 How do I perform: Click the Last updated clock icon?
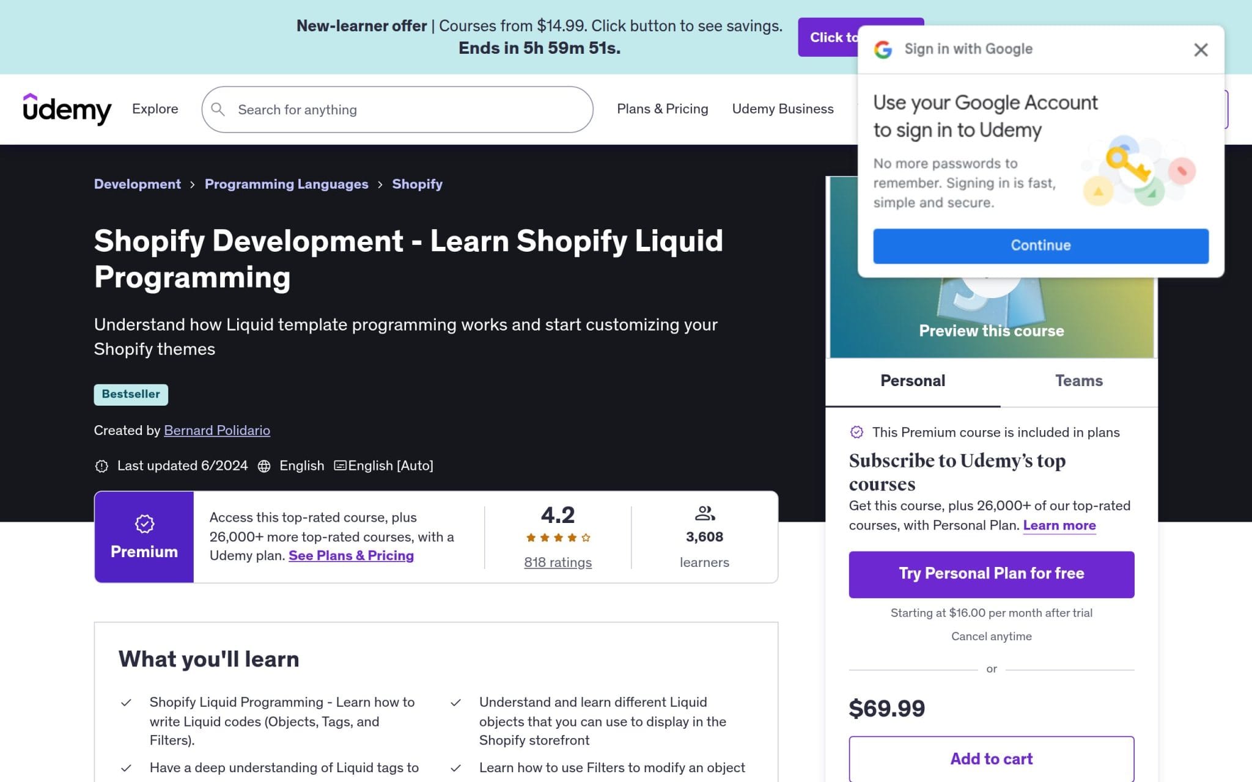(101, 466)
